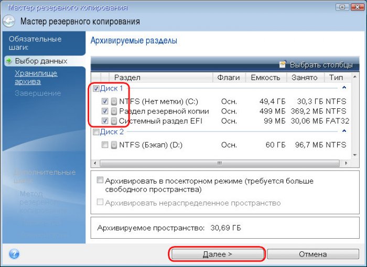Viewport: 367px width, 267px height.
Task: Click the Диск 1 group label
Action: tap(111, 88)
